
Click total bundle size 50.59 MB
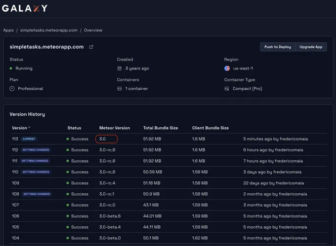pos(153,172)
